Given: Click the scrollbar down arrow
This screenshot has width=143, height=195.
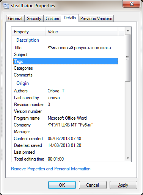Looking at the screenshot, I should (128, 158).
